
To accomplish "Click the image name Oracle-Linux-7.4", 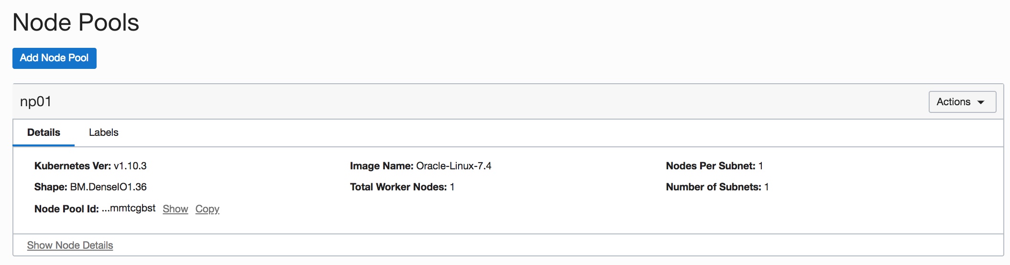I will coord(453,166).
